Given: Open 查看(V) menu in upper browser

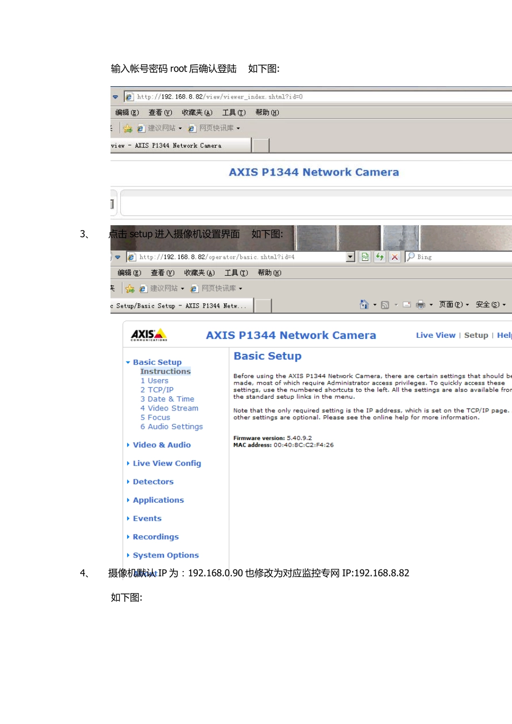Looking at the screenshot, I should 161,113.
